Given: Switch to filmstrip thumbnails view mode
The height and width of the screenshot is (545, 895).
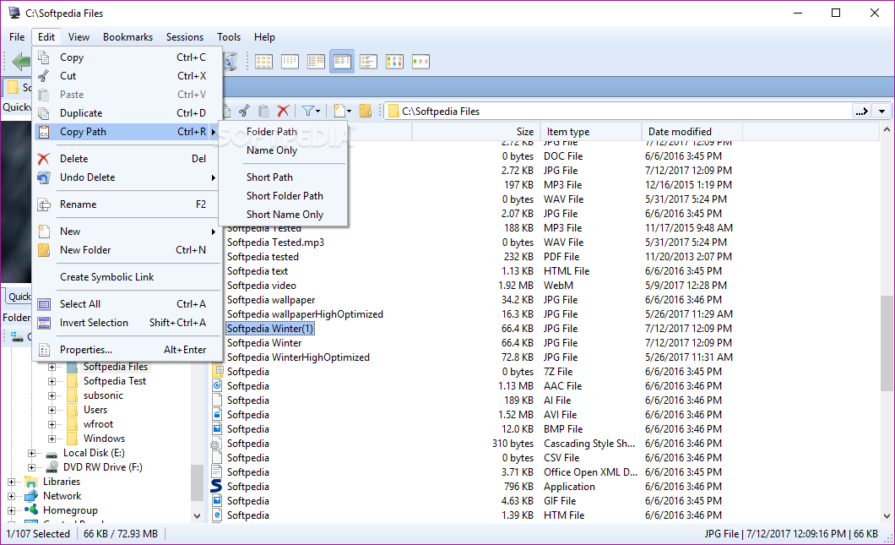Looking at the screenshot, I should click(420, 61).
